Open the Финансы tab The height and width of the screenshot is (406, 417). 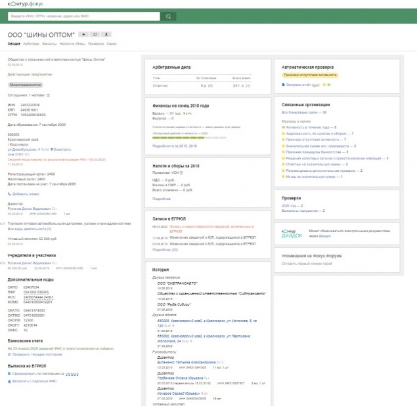coord(50,44)
